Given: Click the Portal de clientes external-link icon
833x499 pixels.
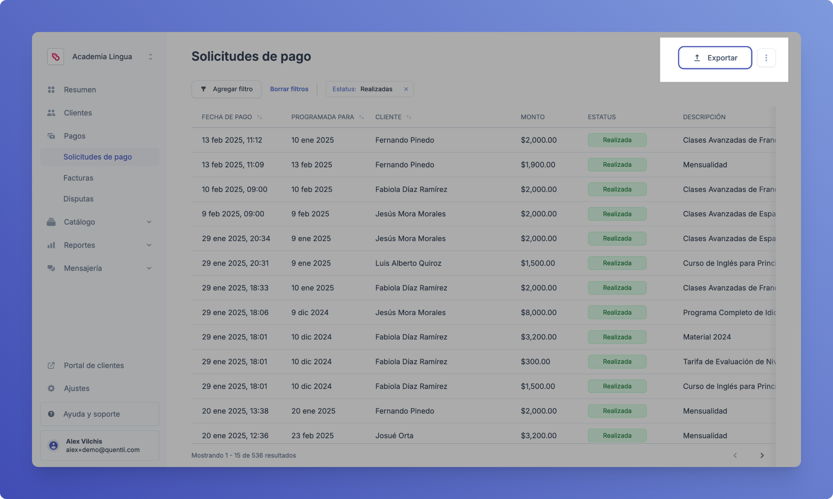Looking at the screenshot, I should [51, 365].
